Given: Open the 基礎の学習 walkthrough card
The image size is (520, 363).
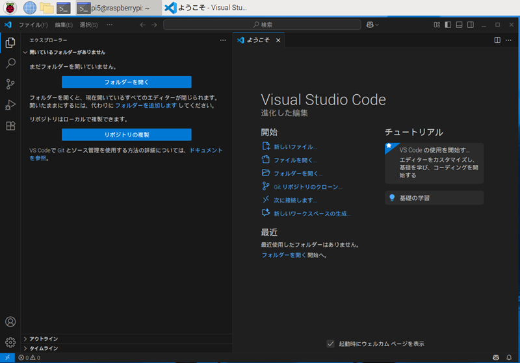Looking at the screenshot, I should (434, 197).
